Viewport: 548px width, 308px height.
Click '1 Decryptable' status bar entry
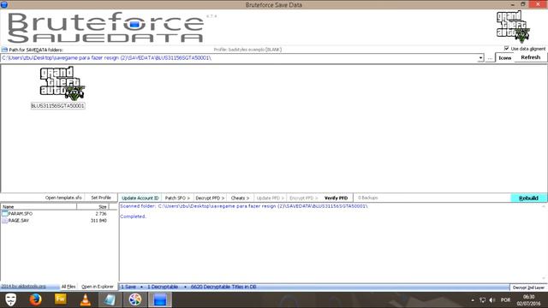(163, 287)
